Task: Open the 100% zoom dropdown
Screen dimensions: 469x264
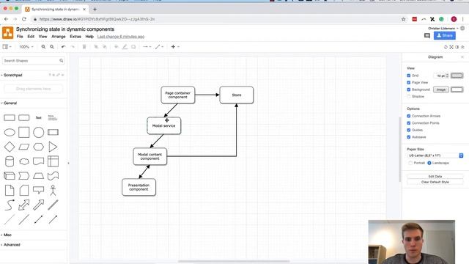Action: (26, 47)
